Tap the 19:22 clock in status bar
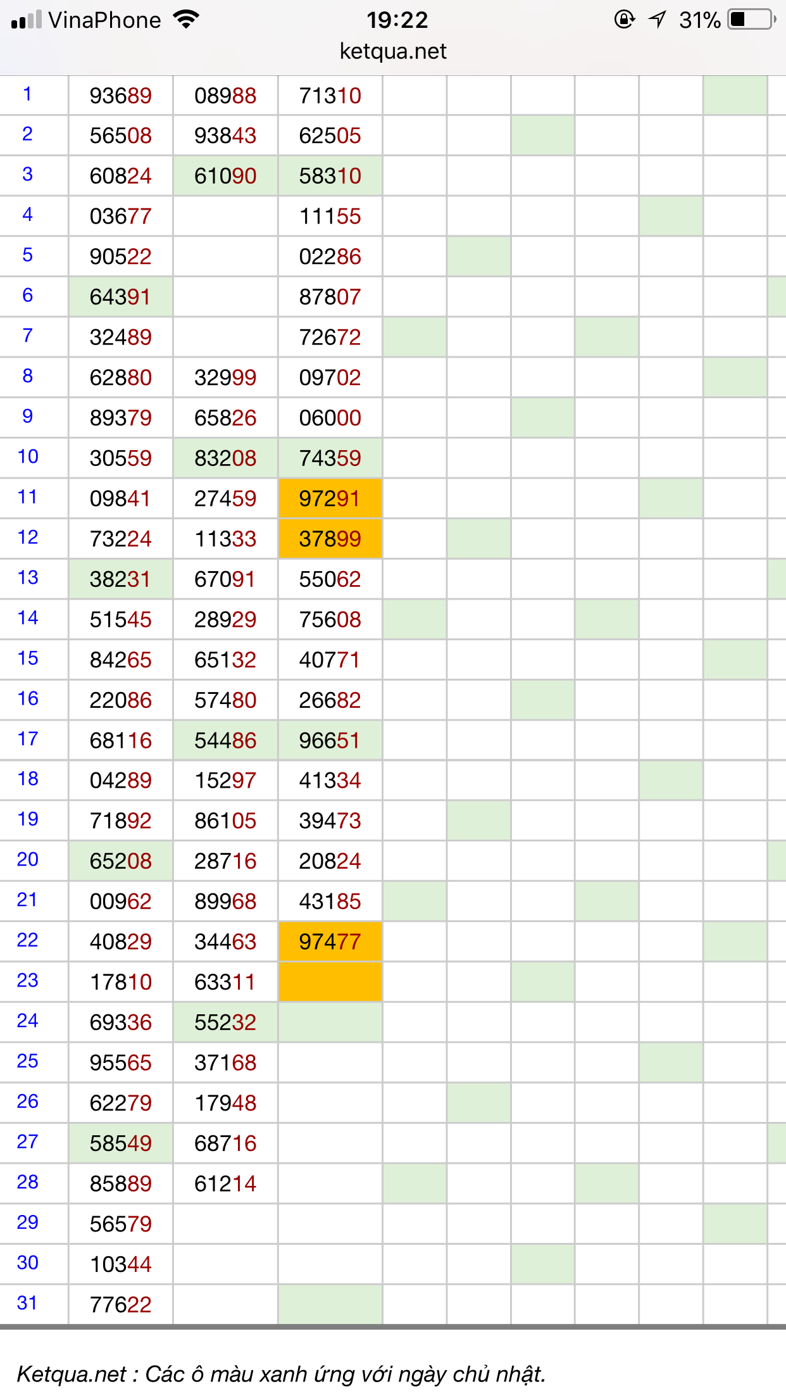The width and height of the screenshot is (786, 1398). (397, 20)
